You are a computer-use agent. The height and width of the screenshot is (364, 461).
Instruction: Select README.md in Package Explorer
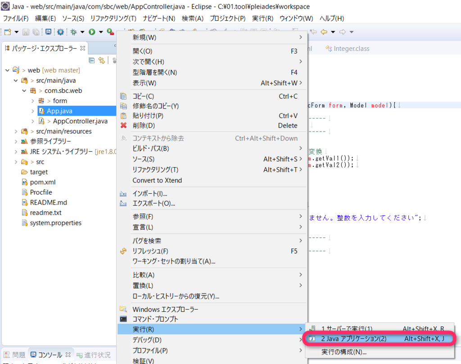point(49,202)
